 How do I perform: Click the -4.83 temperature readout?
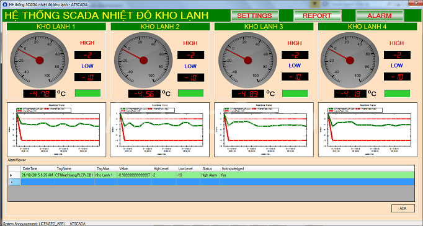(248, 93)
